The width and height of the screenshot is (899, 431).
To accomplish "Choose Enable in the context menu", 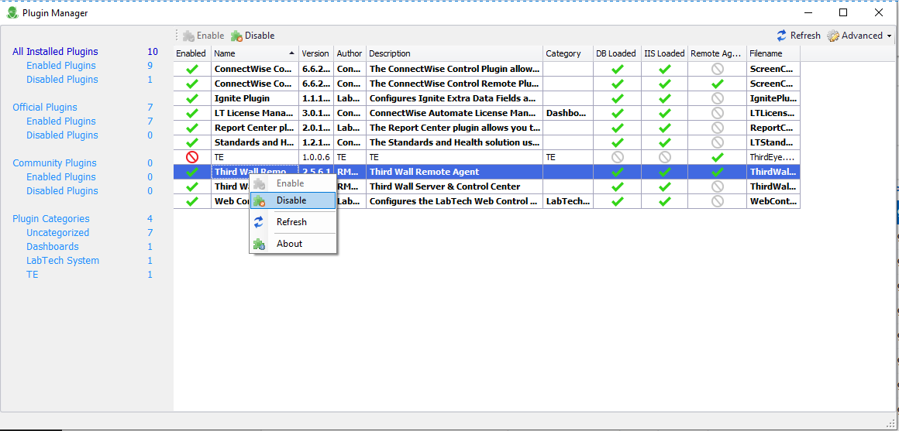I will click(293, 183).
